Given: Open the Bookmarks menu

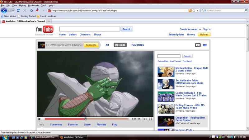Looking at the screenshot, I should coord(34,5).
